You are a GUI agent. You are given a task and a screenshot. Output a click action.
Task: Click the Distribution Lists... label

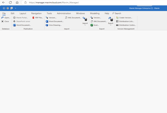pyautogui.click(x=127, y=21)
